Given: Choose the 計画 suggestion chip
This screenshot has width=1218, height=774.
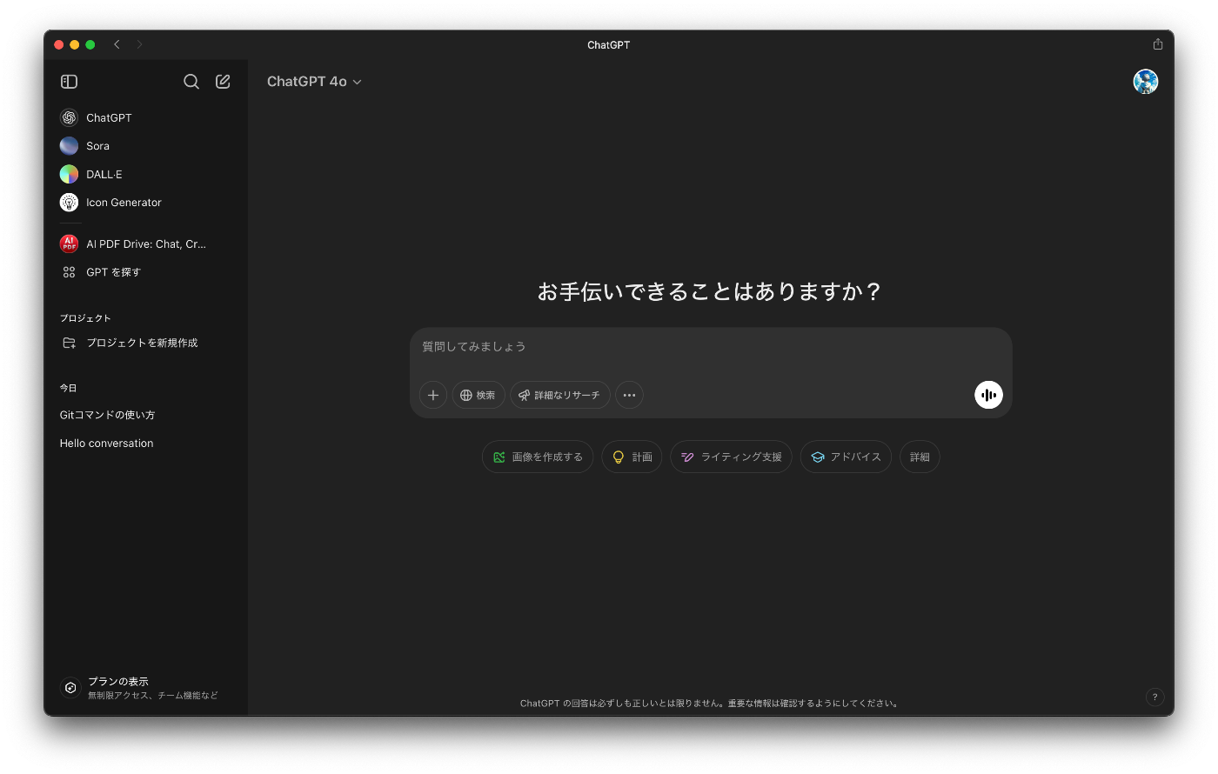Looking at the screenshot, I should [632, 457].
